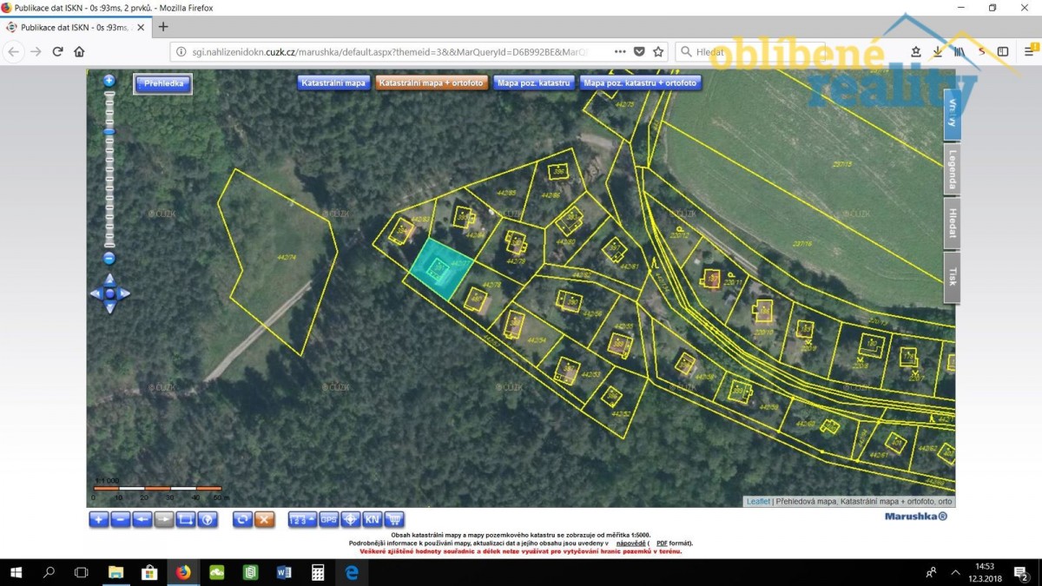
Task: Go back to previous map view arrow
Action: coord(142,519)
